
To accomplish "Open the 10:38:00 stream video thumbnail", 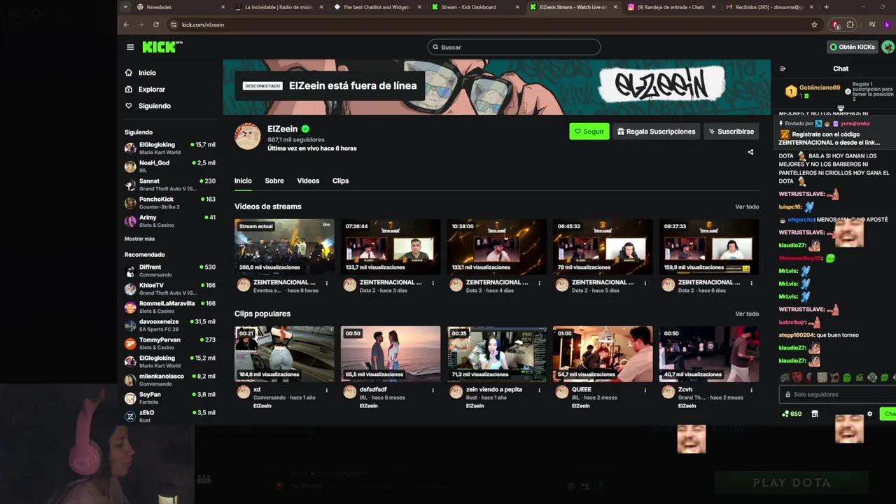I will pos(497,247).
